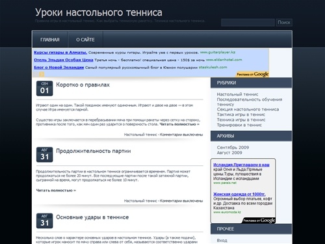The image size is (325, 244).
Task: Open the ГЛАВНАЯ menu item
Action: click(50, 40)
